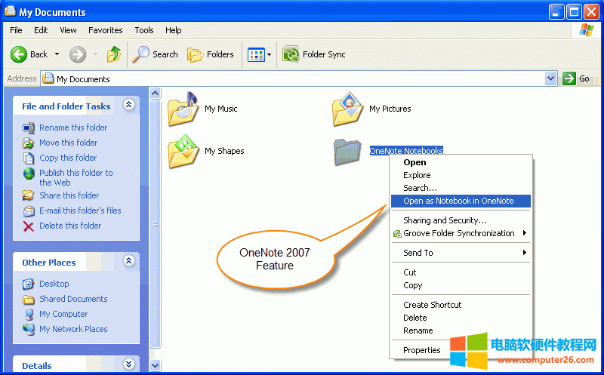Click the Folder Sync Groove icon

[291, 54]
